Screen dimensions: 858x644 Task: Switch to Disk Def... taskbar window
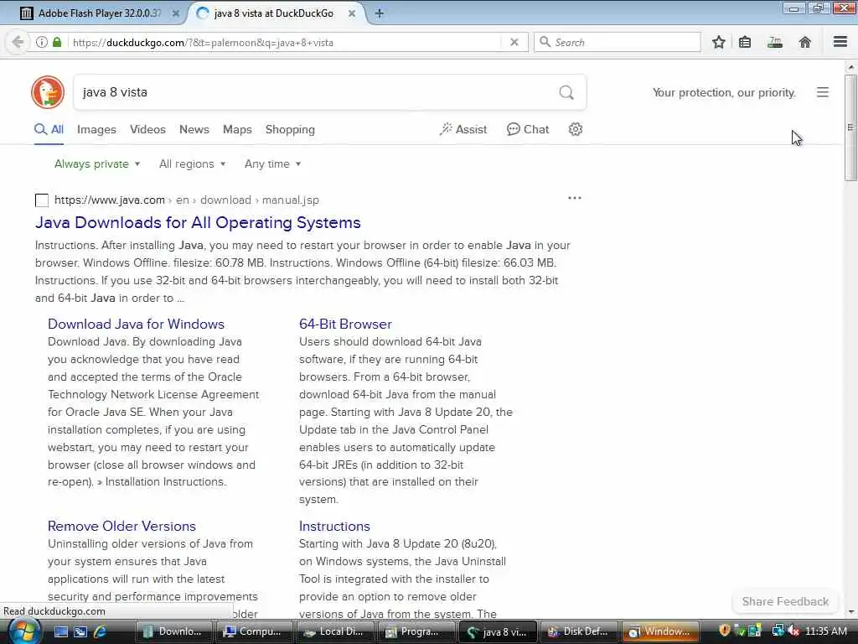pos(578,631)
